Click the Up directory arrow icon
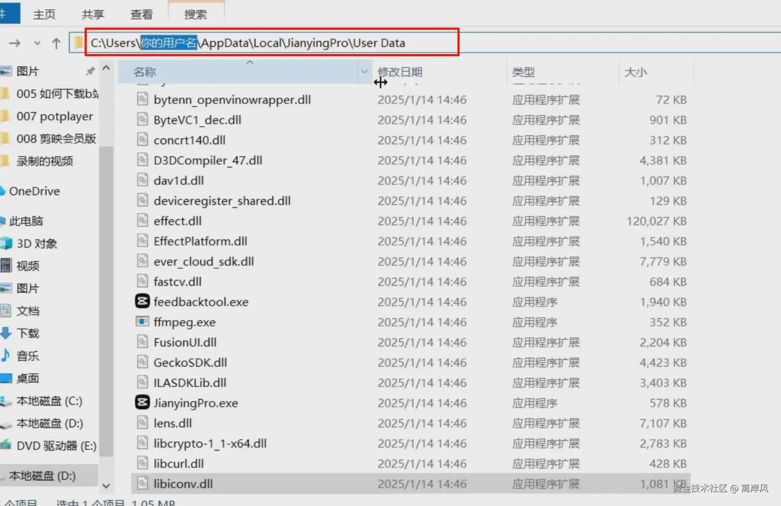781x506 pixels. (x=56, y=43)
